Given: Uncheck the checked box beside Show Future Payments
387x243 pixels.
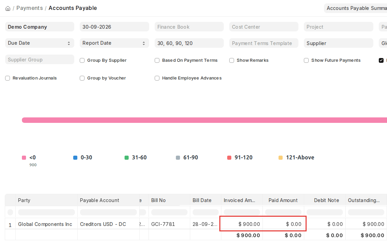Looking at the screenshot, I should (381, 60).
